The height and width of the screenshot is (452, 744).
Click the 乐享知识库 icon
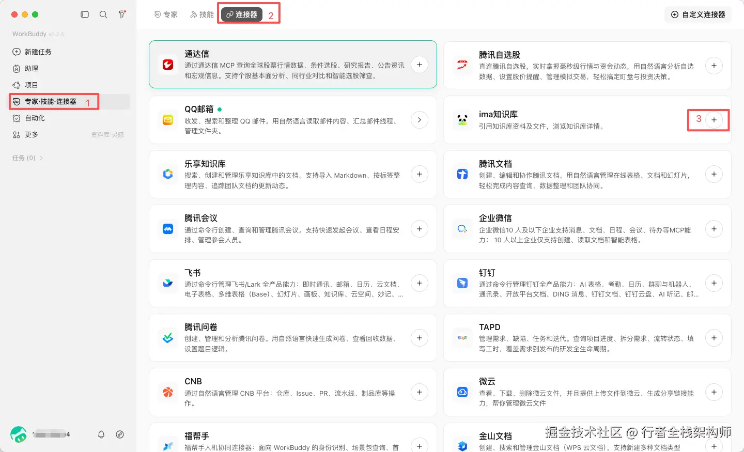[x=168, y=174]
